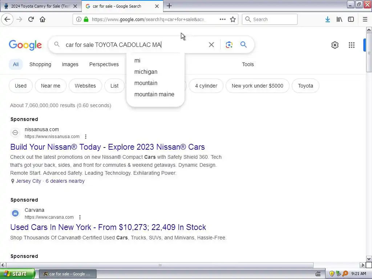Choose the 'mountain maine' autocomplete suggestion

(x=155, y=94)
